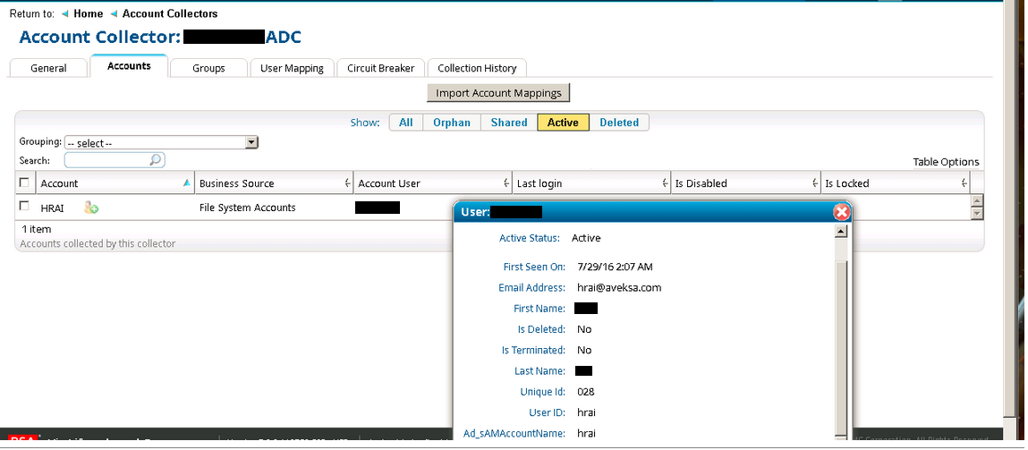
Task: Click the back arrow before Home
Action: click(64, 14)
